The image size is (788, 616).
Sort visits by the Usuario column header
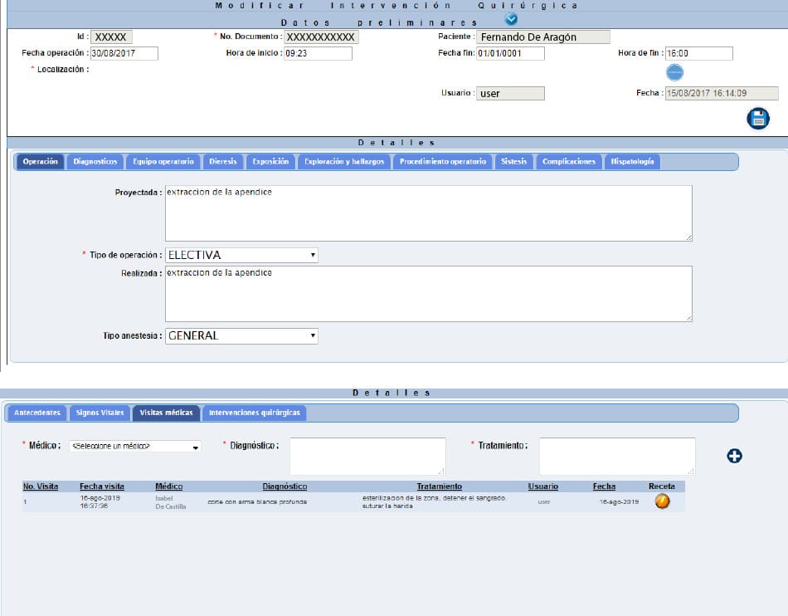pos(543,486)
